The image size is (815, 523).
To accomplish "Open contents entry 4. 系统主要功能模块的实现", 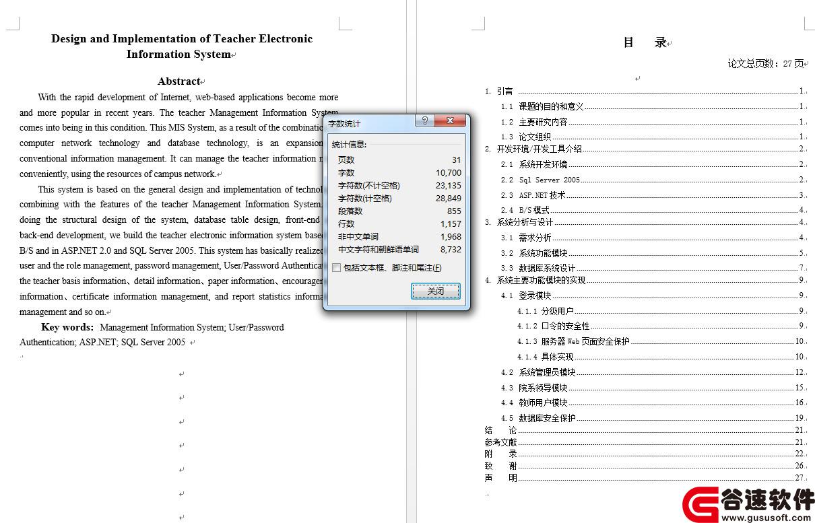I will tap(645, 280).
